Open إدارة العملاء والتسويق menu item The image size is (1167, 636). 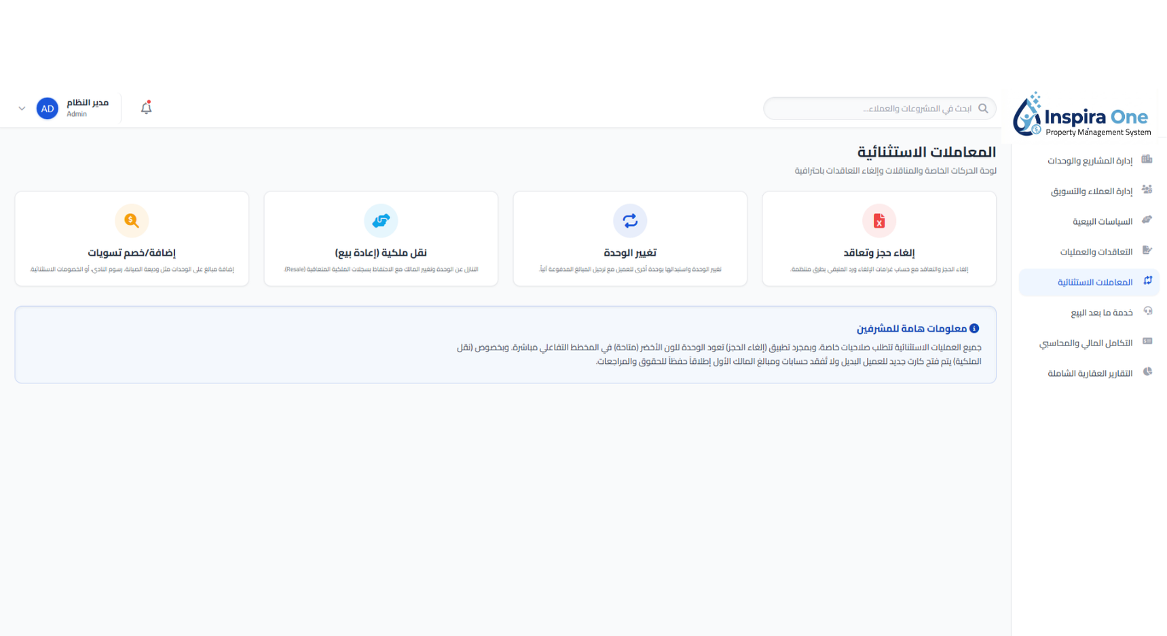coord(1090,191)
